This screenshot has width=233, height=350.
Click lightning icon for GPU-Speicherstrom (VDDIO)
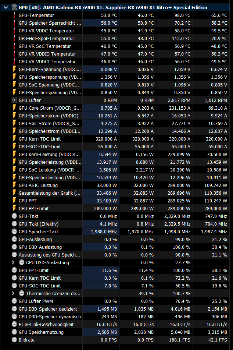[14, 116]
